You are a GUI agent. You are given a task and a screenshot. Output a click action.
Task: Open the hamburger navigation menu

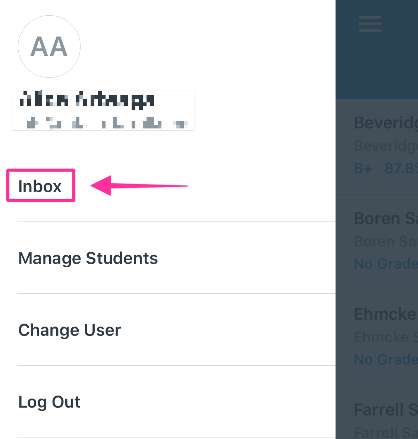pos(370,23)
